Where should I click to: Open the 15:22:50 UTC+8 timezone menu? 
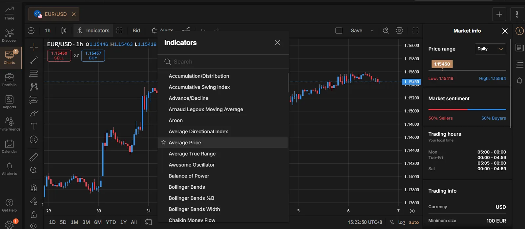coord(365,222)
